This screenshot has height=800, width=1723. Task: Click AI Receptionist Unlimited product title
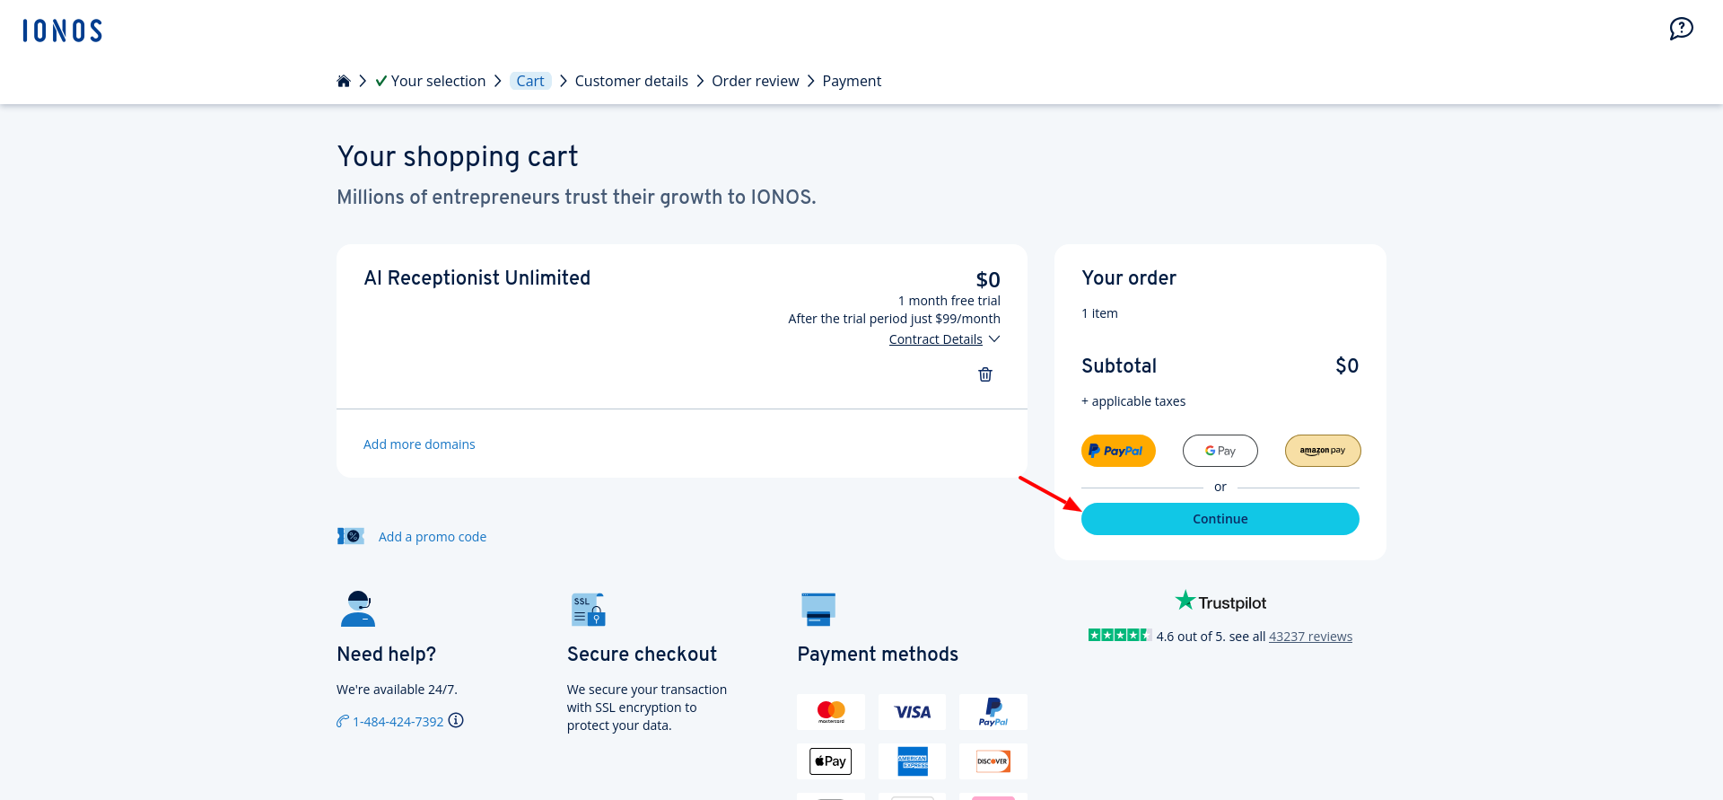pos(477,278)
